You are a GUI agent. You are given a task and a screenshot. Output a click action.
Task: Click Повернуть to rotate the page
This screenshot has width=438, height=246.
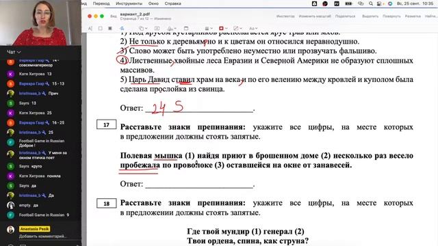click(391, 16)
